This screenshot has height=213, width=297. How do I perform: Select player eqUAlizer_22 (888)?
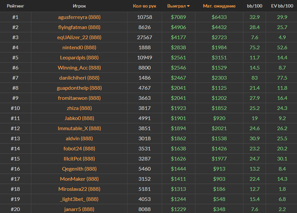coord(79,37)
